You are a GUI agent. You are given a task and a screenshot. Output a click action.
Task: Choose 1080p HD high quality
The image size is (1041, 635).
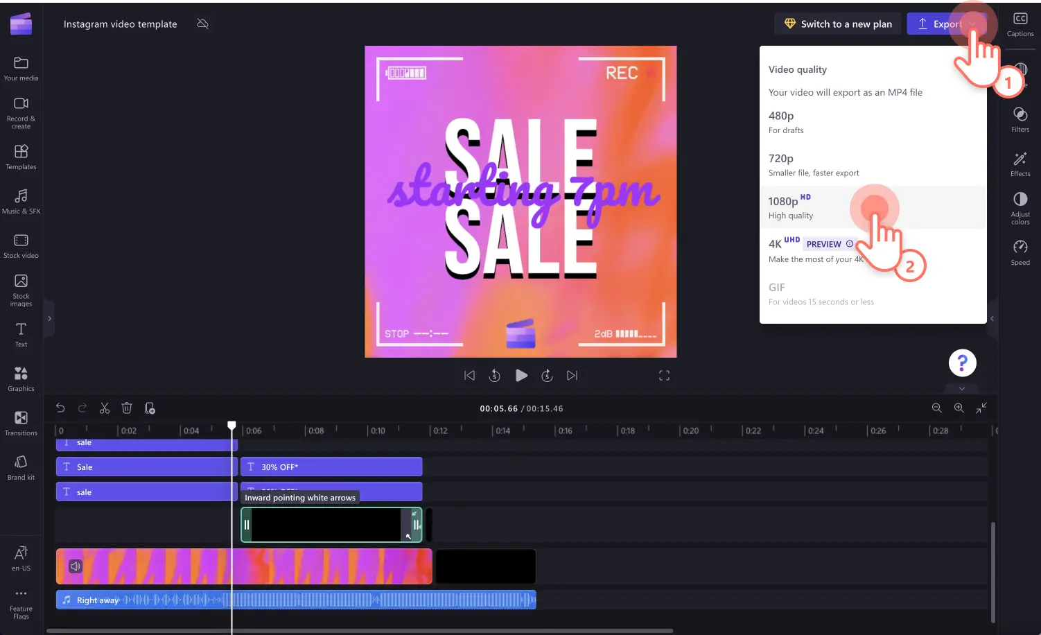[873, 207]
